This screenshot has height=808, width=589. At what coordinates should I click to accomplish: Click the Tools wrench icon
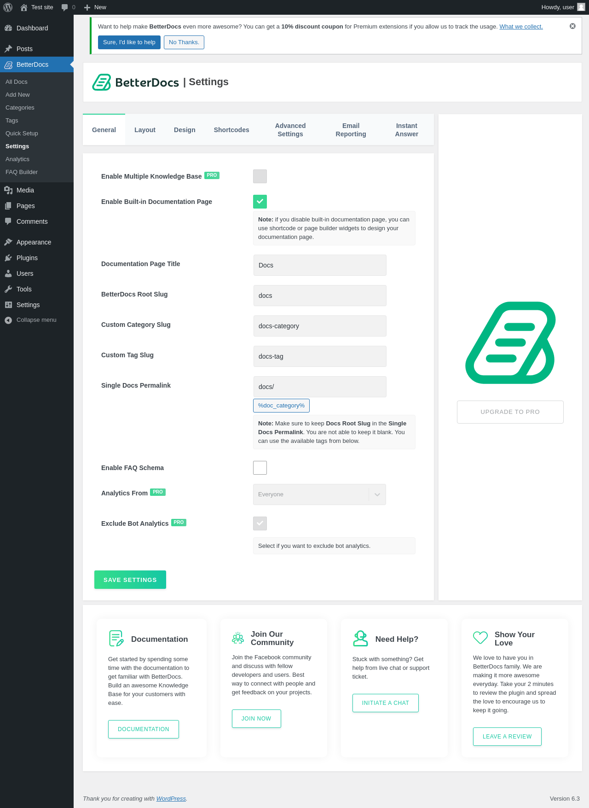[8, 289]
